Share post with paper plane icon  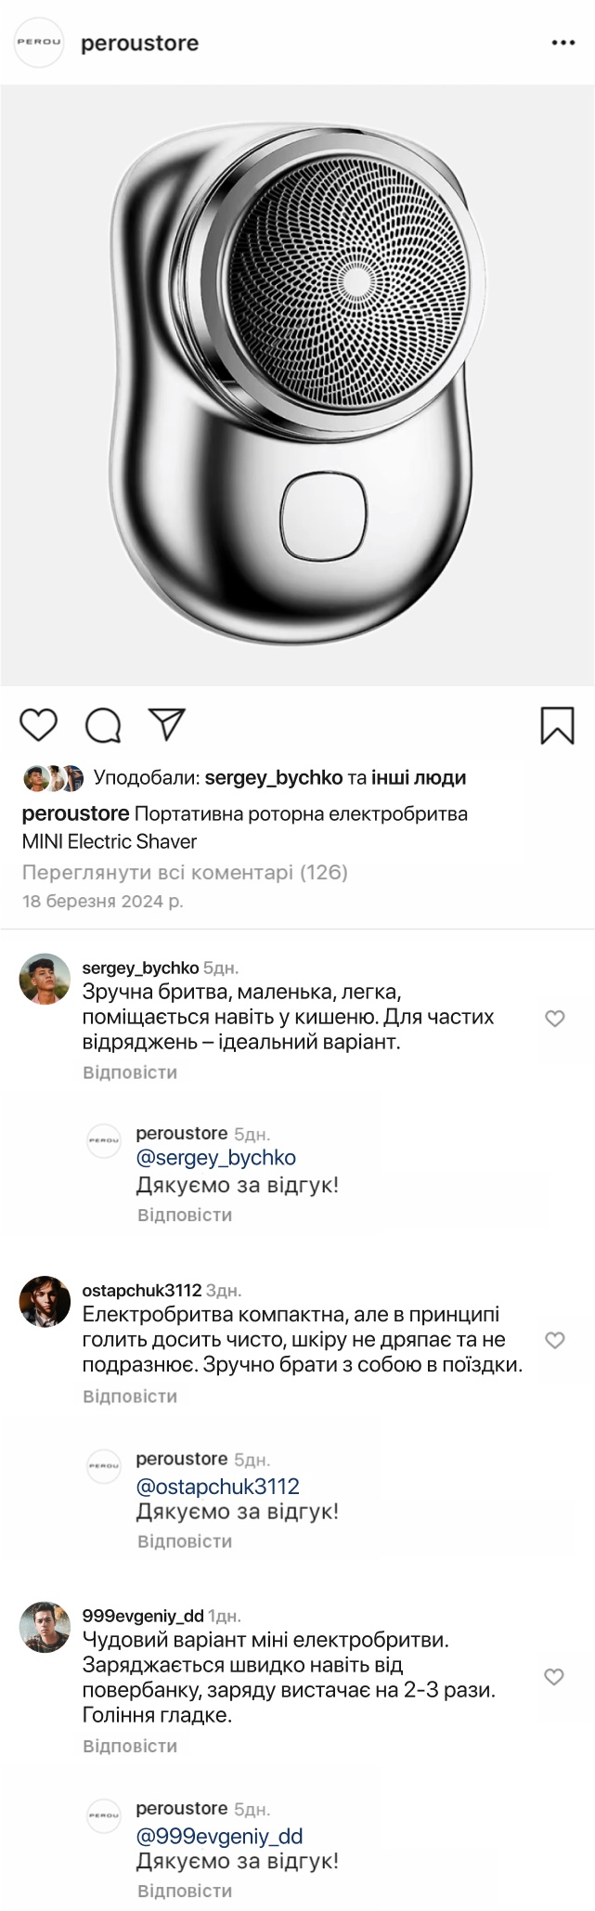167,725
